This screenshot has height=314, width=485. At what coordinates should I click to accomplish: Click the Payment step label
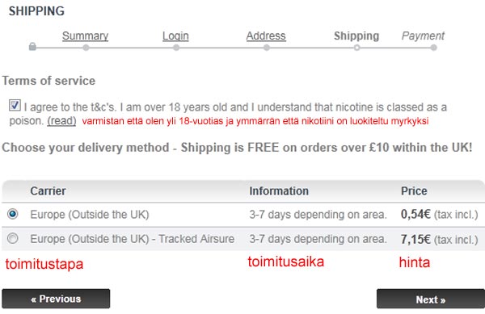pyautogui.click(x=423, y=36)
